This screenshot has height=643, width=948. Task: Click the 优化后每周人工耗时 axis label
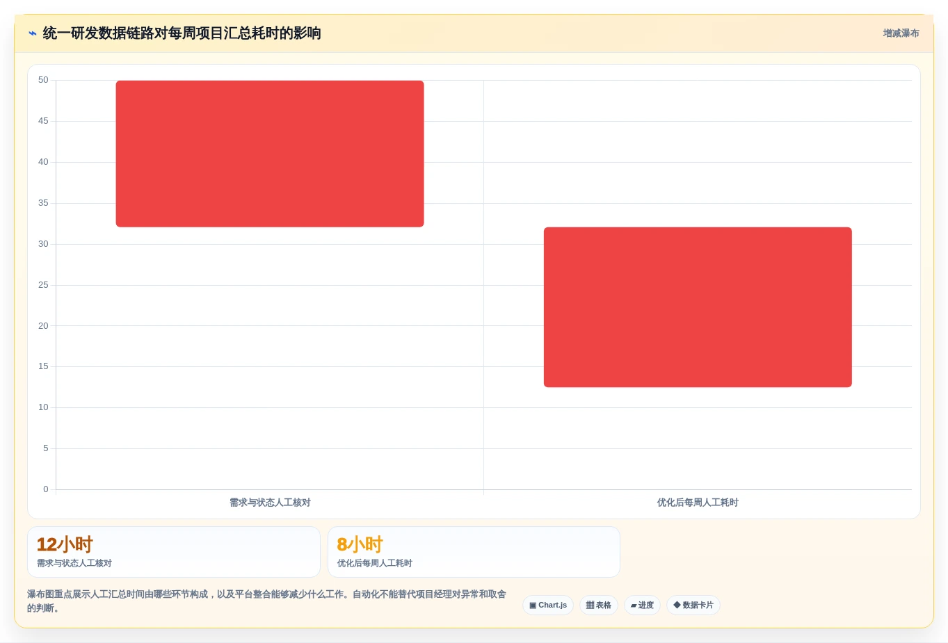coord(698,503)
